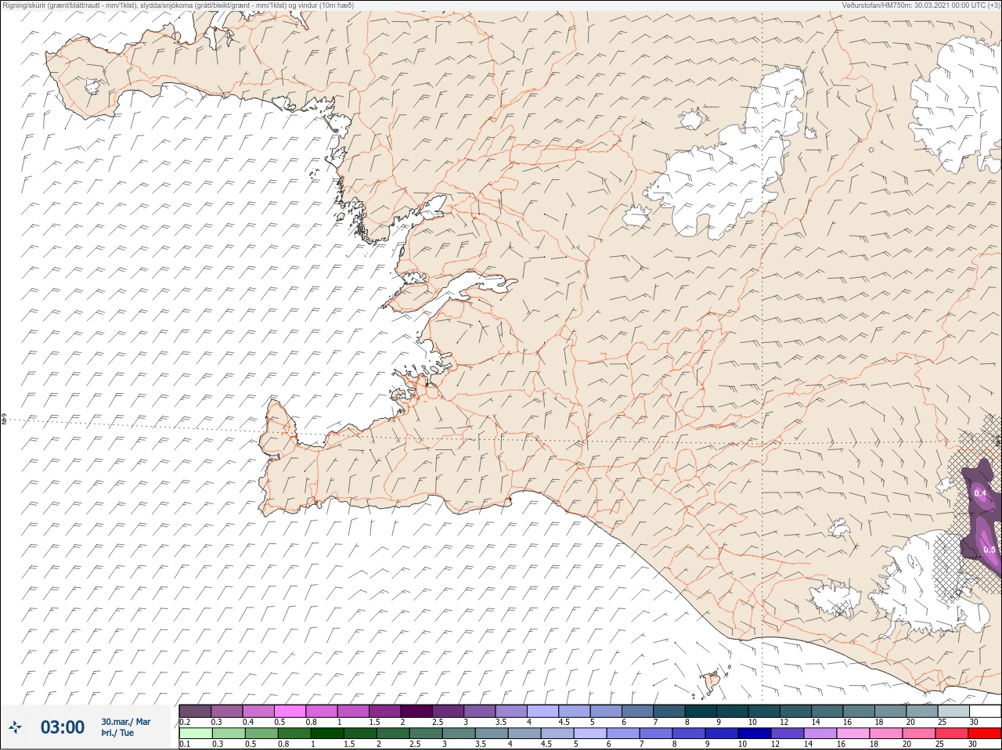The image size is (1002, 750).
Task: Pick top legend dark purple swatch at 2
Action: pyautogui.click(x=417, y=711)
